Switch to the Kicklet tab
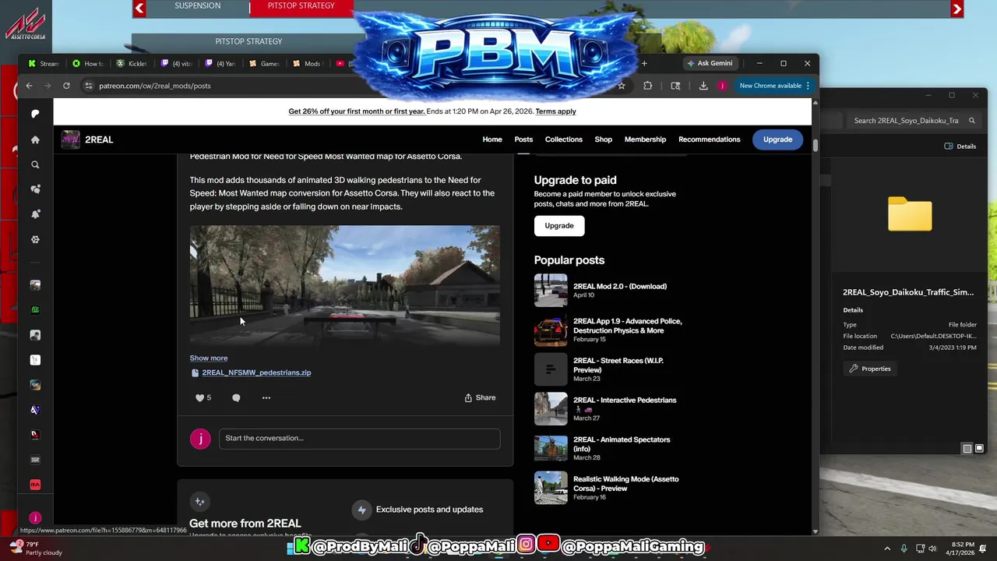 pos(132,63)
